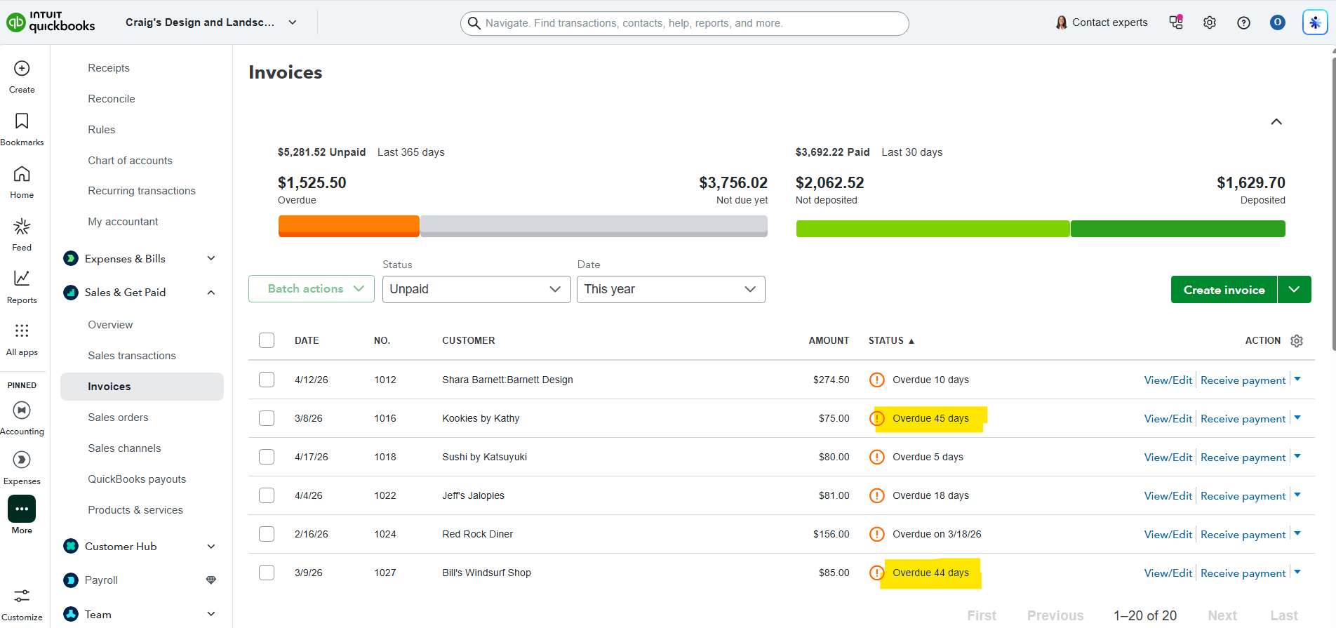Screen dimensions: 1336x628
Task: Open Chart of accounts
Action: coord(130,161)
